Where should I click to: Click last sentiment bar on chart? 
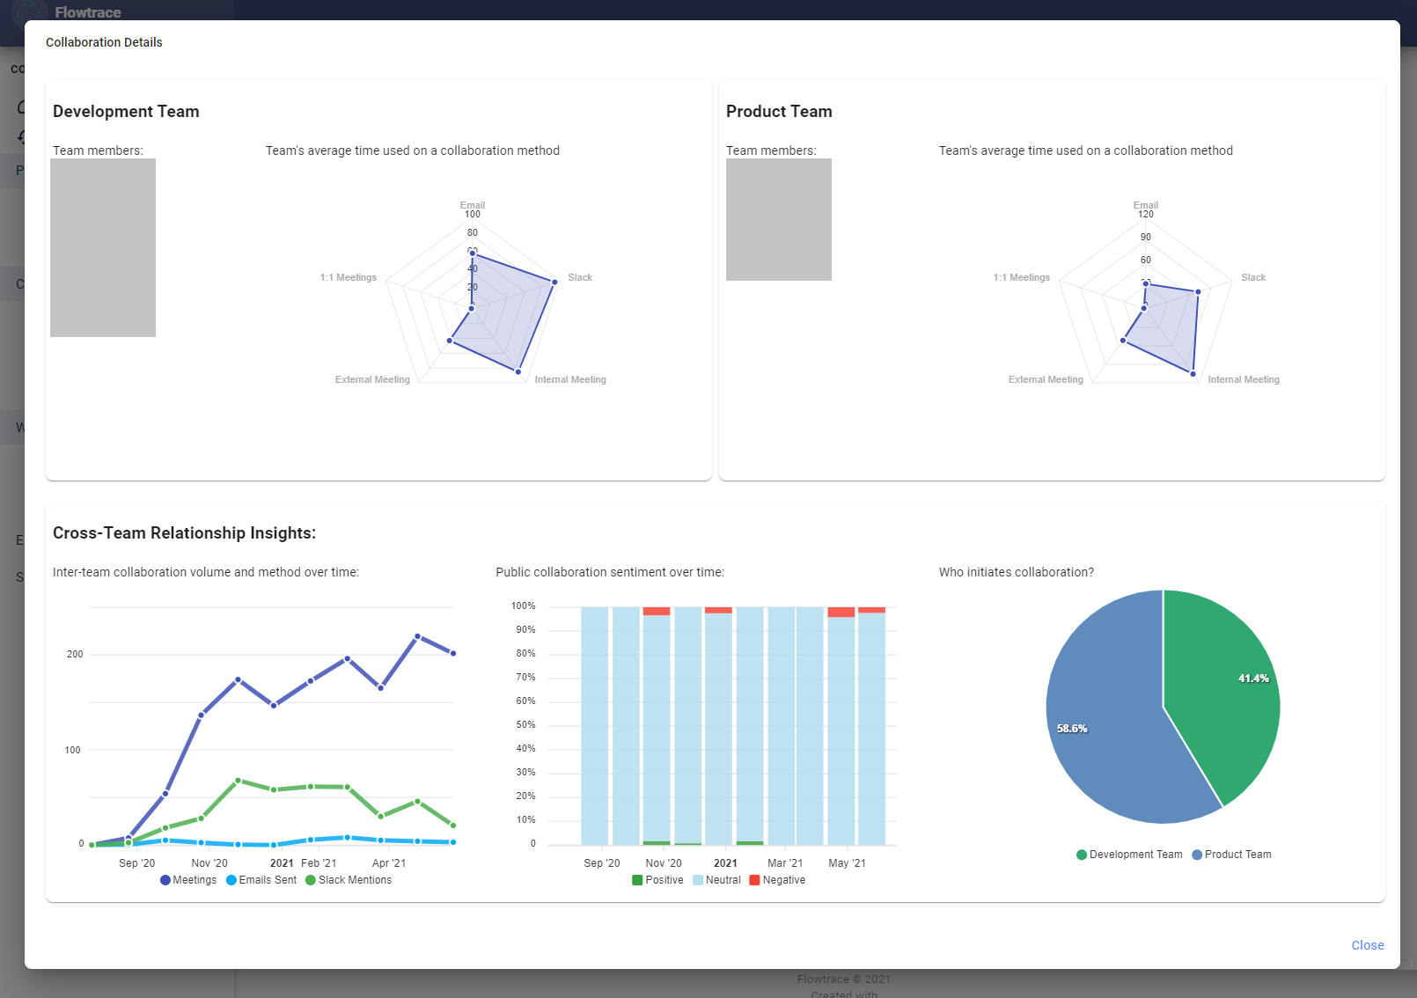click(x=871, y=726)
